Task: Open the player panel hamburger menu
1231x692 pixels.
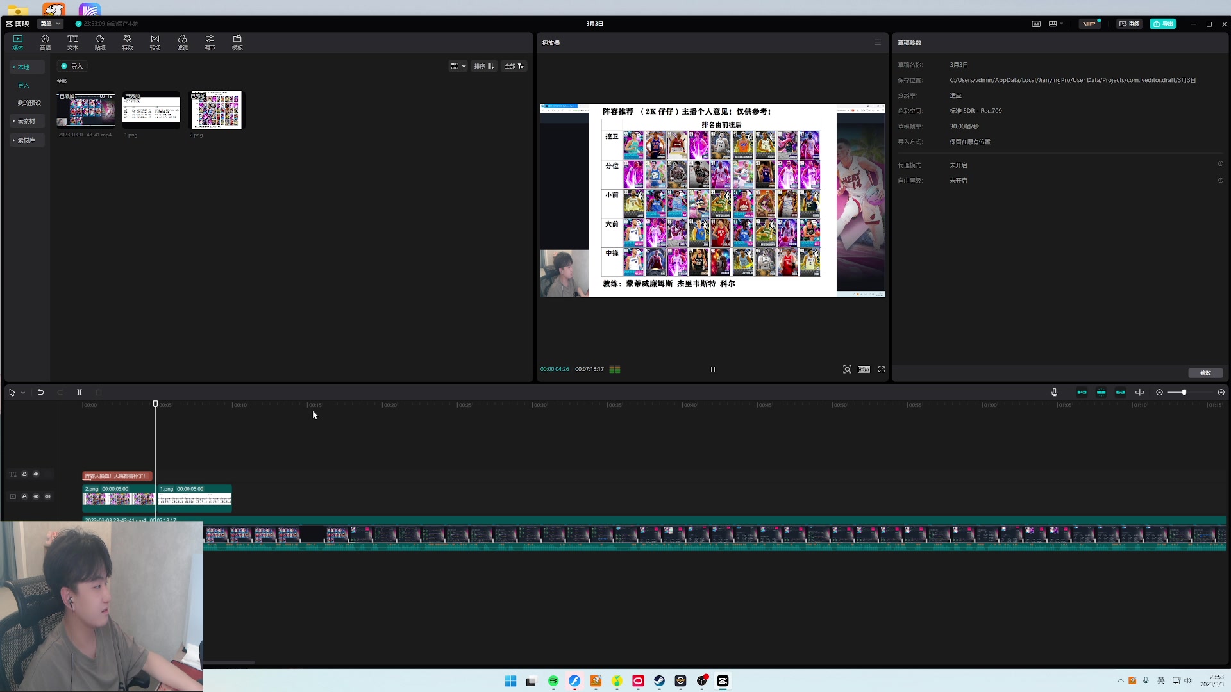Action: click(878, 42)
